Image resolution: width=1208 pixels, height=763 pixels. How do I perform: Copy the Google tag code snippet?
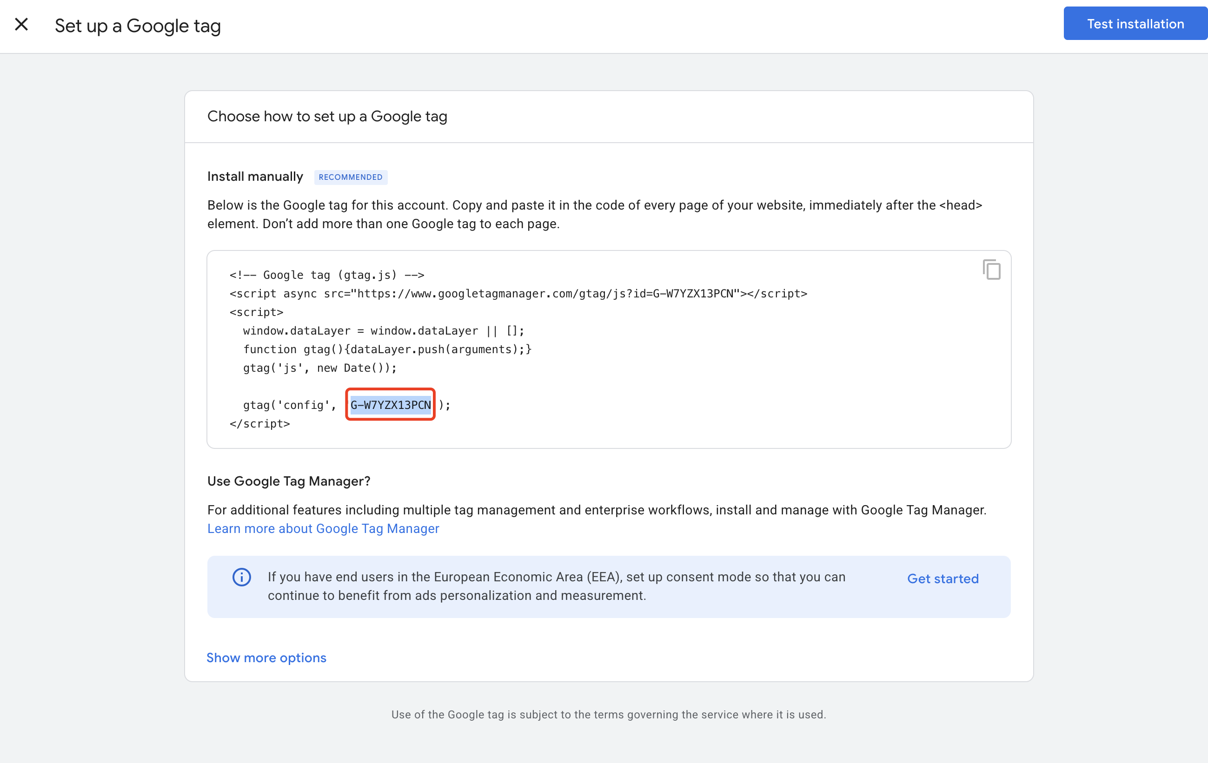pos(991,270)
